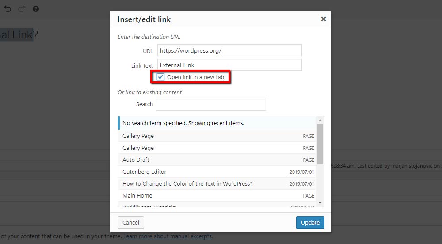Uncheck Open link in a new tab

tap(160, 77)
